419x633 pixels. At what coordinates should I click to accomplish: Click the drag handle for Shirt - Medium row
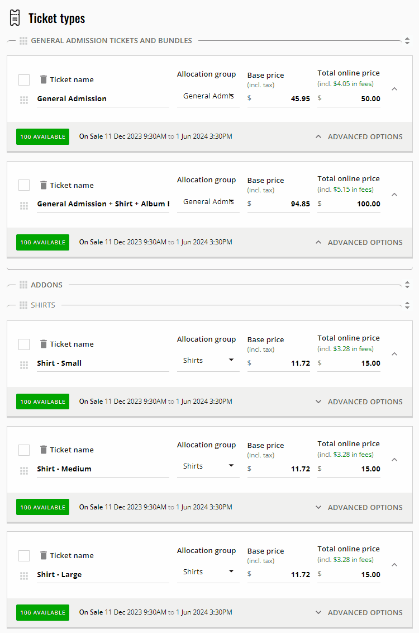coord(23,470)
